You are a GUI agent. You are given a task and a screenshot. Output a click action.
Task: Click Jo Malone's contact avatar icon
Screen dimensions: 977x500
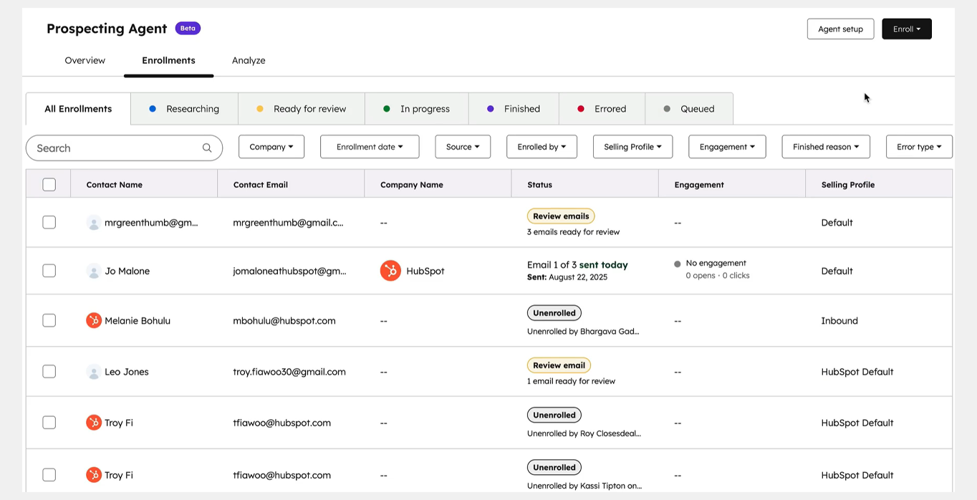[x=94, y=271]
